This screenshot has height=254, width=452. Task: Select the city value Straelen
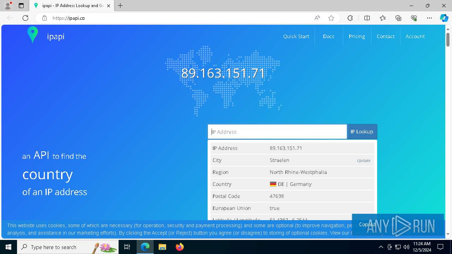[279, 160]
